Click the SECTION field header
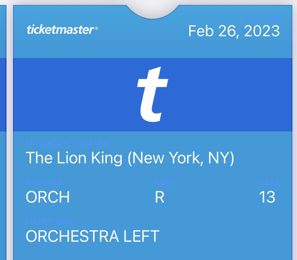Viewport: 297px width, 260px height. [x=44, y=182]
